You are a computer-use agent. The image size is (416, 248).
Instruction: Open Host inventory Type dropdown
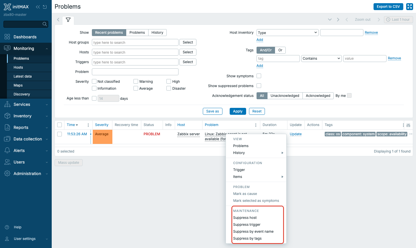click(x=287, y=33)
